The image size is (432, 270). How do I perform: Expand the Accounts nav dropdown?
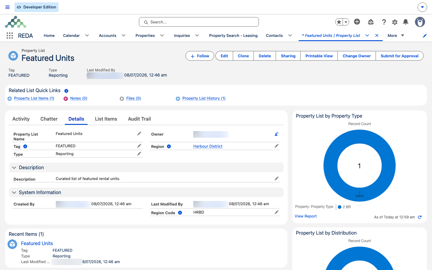coord(124,35)
